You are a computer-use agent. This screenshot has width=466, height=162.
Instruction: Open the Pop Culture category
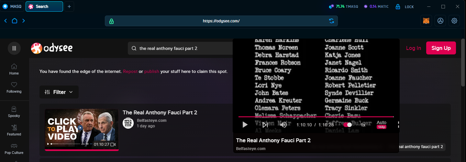14,148
